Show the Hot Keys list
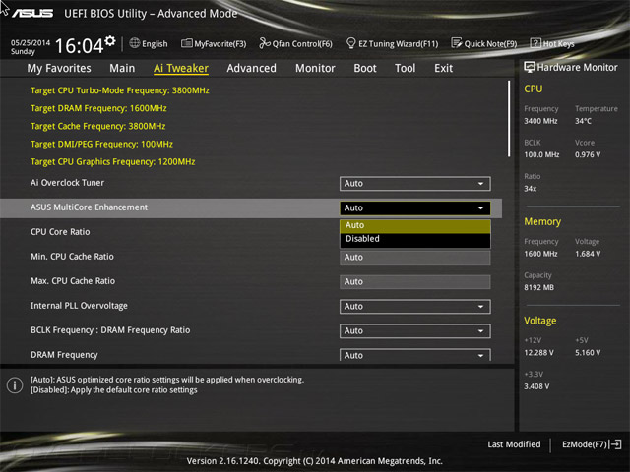The height and width of the screenshot is (472, 630). coord(552,43)
